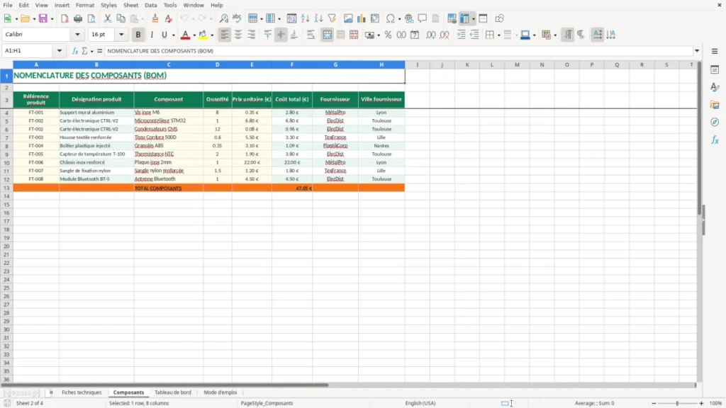Open the Borders dropdown arrow

(498, 35)
